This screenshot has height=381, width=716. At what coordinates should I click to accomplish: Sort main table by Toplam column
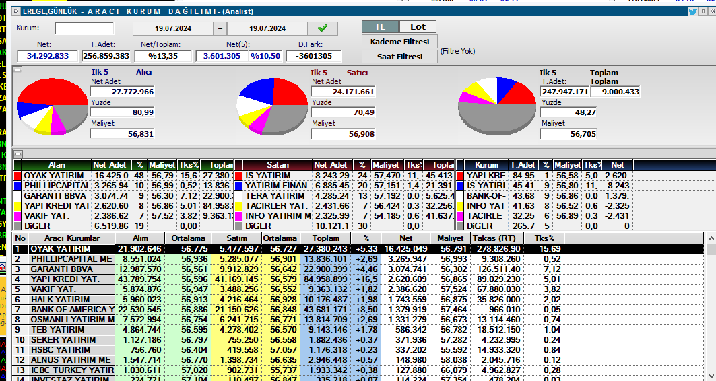click(x=326, y=238)
